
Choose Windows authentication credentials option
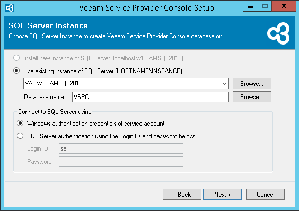click(x=20, y=123)
